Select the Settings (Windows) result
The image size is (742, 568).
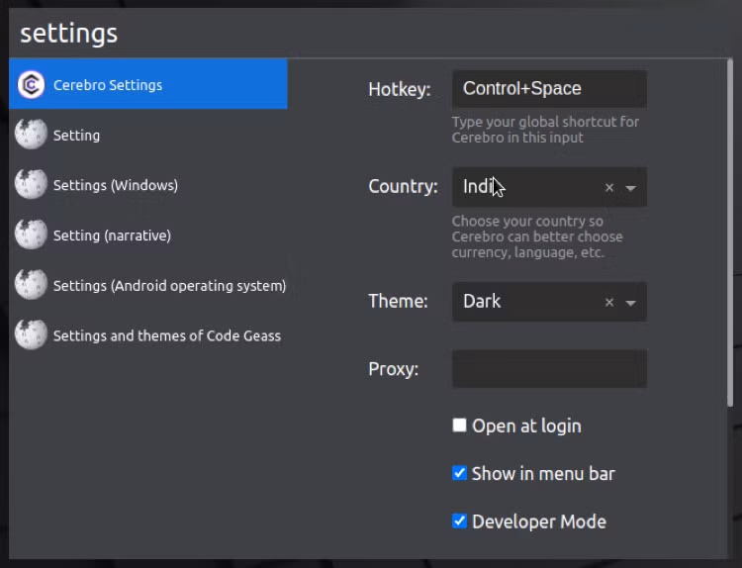[148, 185]
